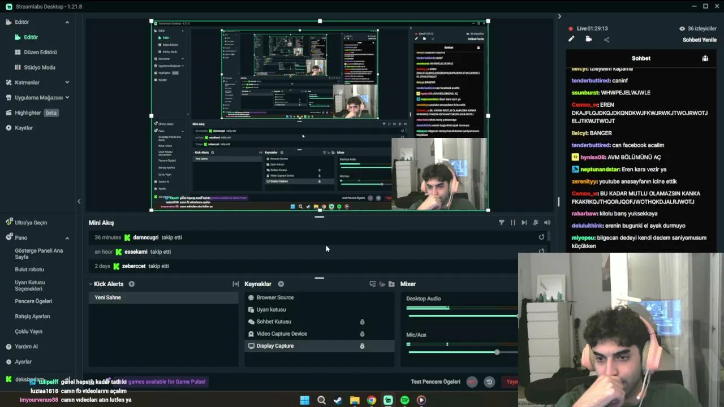Image resolution: width=724 pixels, height=407 pixels.
Task: Click the Katmanlar icon in sidebar
Action: (x=9, y=83)
